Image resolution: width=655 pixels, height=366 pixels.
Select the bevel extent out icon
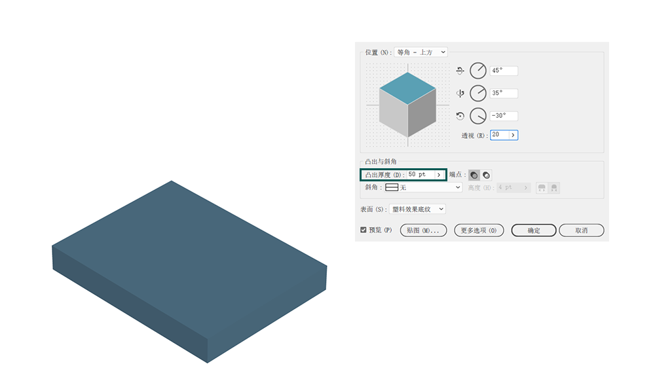pyautogui.click(x=542, y=188)
